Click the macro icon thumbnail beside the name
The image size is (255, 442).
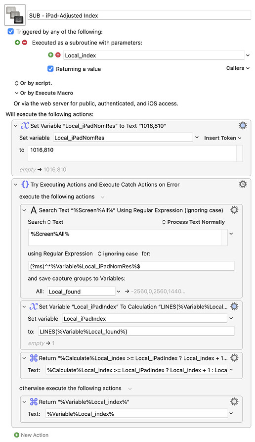tap(15, 15)
